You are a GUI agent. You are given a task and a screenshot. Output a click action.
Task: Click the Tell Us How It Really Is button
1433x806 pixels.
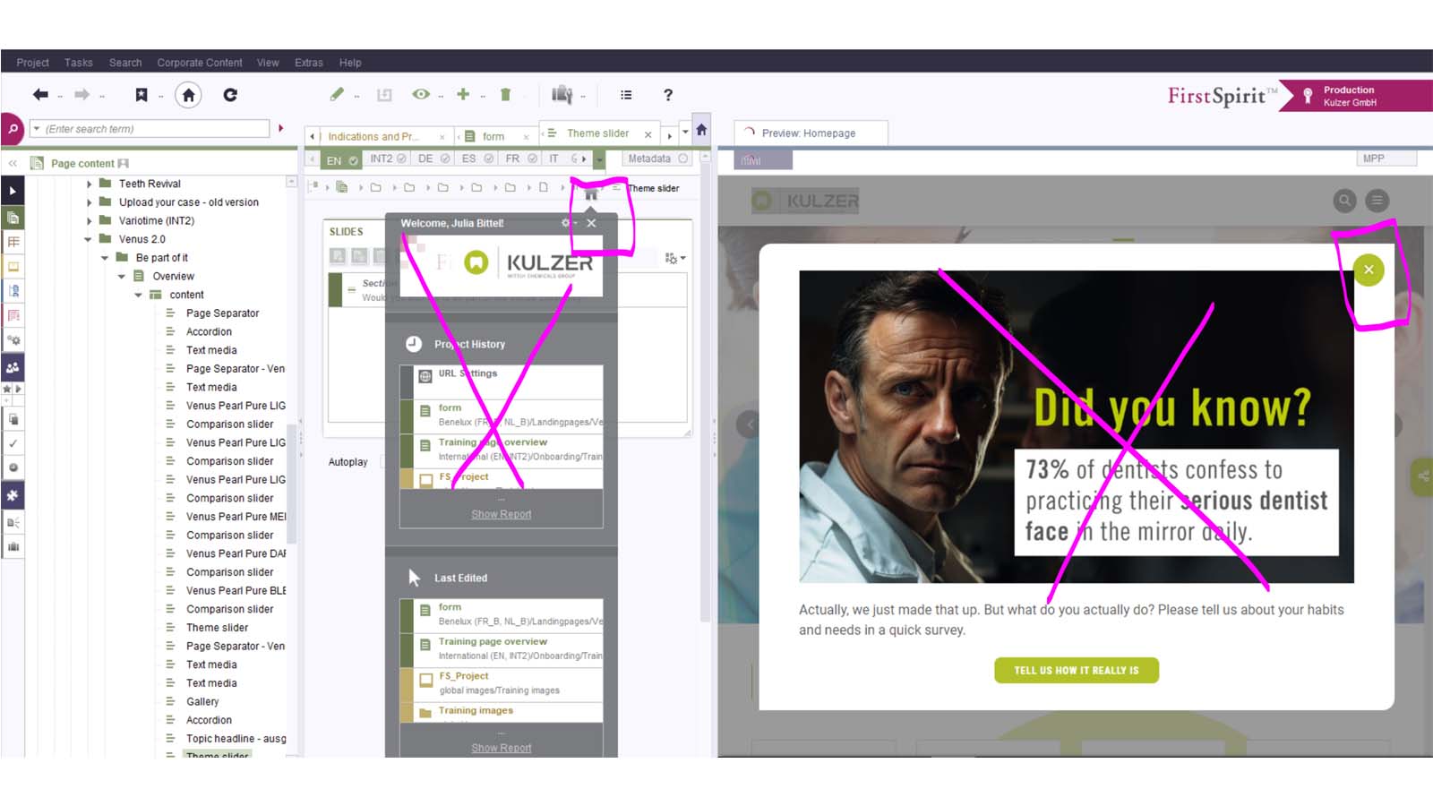point(1076,670)
